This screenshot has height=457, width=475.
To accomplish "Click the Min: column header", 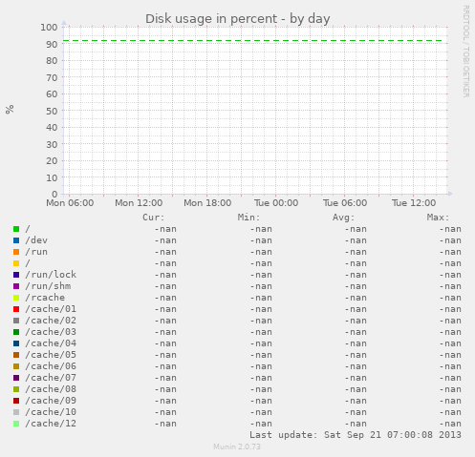I will click(x=248, y=218).
